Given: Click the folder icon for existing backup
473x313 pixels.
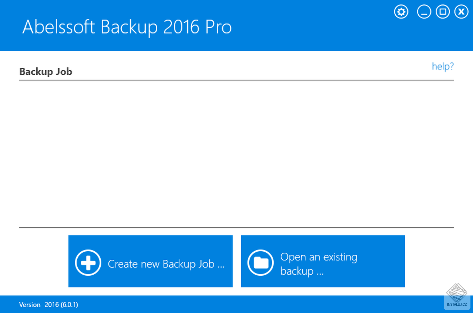Looking at the screenshot, I should coord(260,263).
